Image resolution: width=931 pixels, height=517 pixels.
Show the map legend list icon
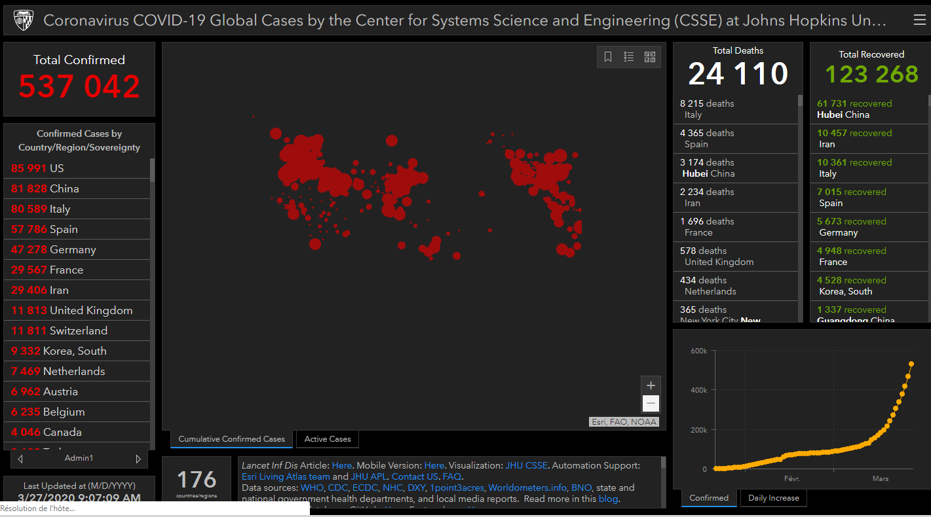point(629,57)
